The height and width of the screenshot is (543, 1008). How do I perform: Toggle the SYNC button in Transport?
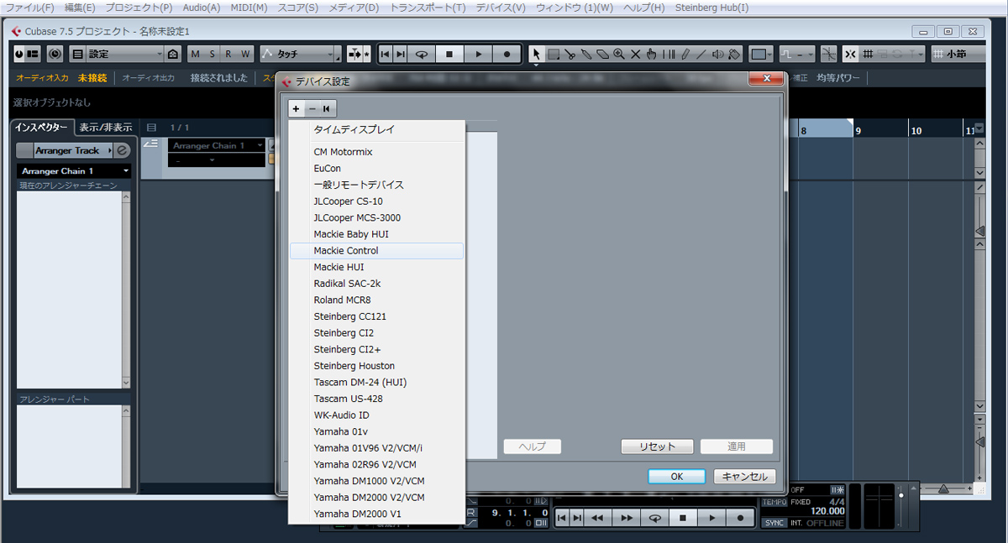coord(774,523)
